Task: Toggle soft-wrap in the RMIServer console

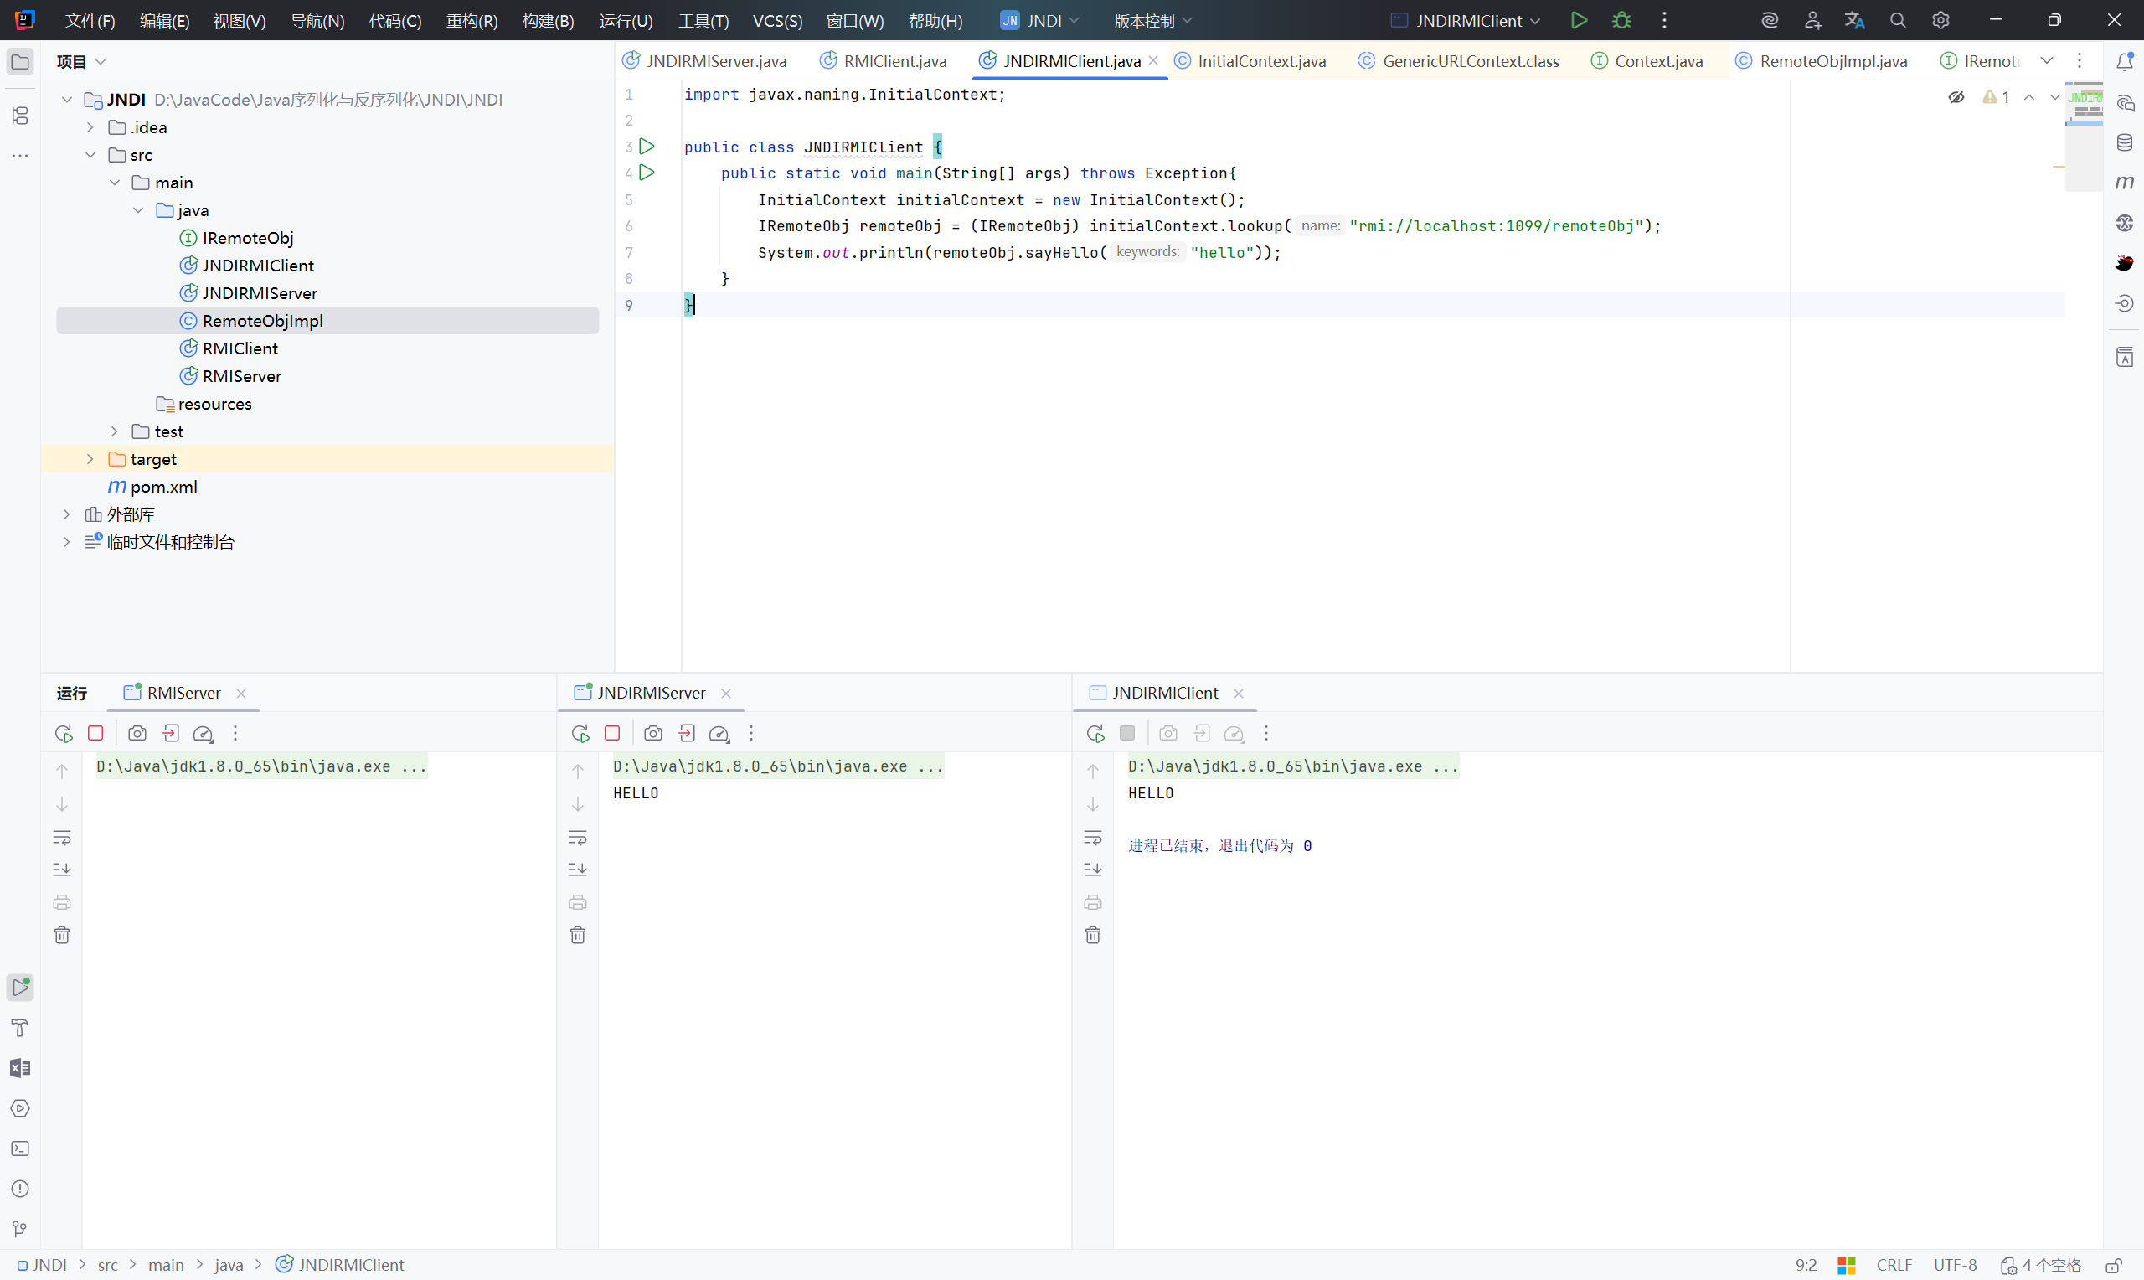Action: point(62,838)
